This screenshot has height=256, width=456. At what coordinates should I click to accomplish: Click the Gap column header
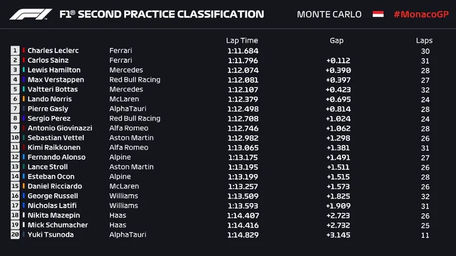click(336, 40)
